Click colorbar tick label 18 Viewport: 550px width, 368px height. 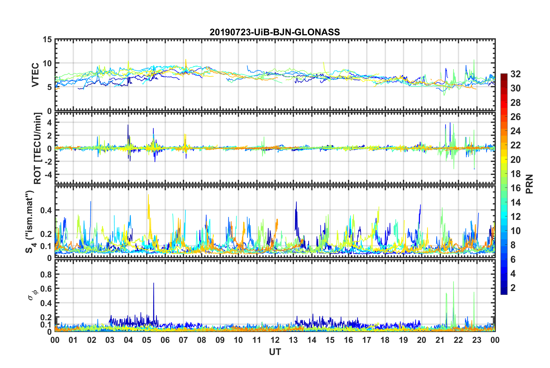[515, 174]
